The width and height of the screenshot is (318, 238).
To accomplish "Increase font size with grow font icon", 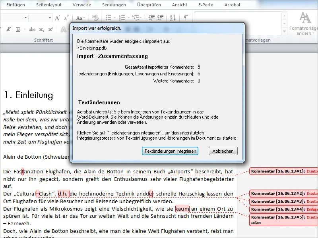I will (x=57, y=18).
